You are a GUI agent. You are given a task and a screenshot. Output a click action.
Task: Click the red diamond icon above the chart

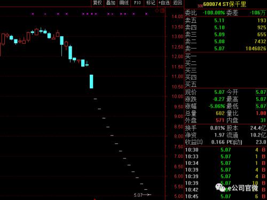point(157,11)
